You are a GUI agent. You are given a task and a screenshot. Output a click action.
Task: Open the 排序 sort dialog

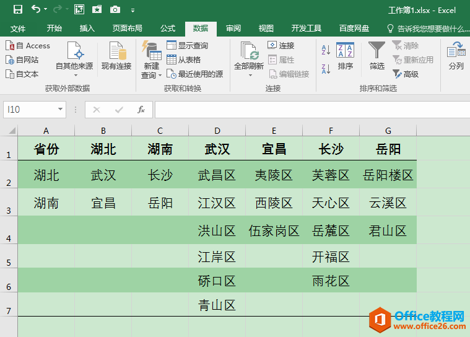pyautogui.click(x=346, y=56)
